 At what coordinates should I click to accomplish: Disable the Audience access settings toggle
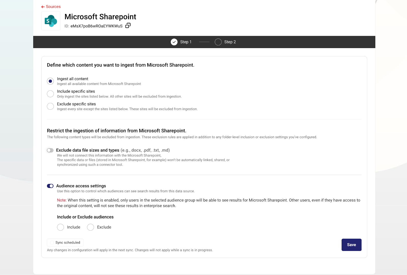click(50, 186)
